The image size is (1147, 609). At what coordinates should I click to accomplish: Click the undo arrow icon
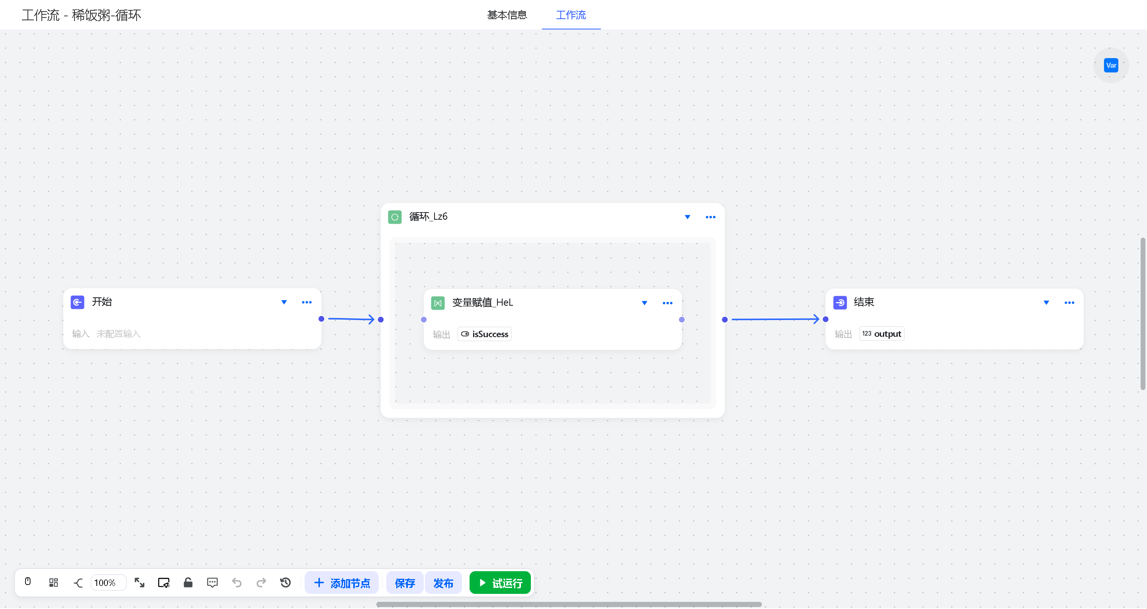(237, 583)
